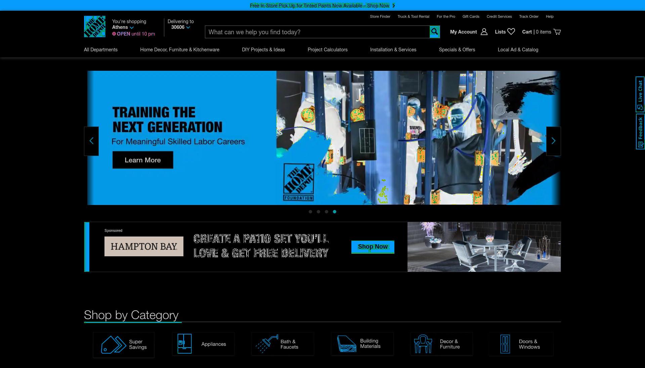The image size is (645, 368).
Task: Select second carousel dot indicator
Action: [318, 212]
